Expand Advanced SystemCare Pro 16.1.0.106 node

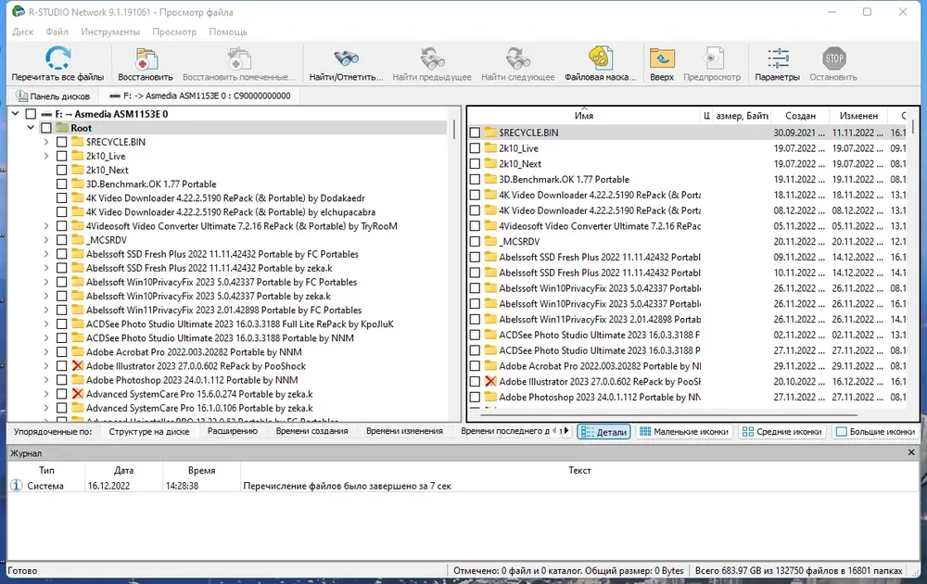point(46,408)
